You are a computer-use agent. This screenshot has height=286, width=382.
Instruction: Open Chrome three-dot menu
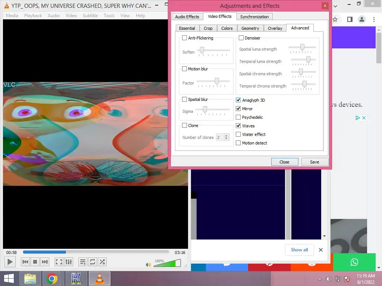click(374, 19)
